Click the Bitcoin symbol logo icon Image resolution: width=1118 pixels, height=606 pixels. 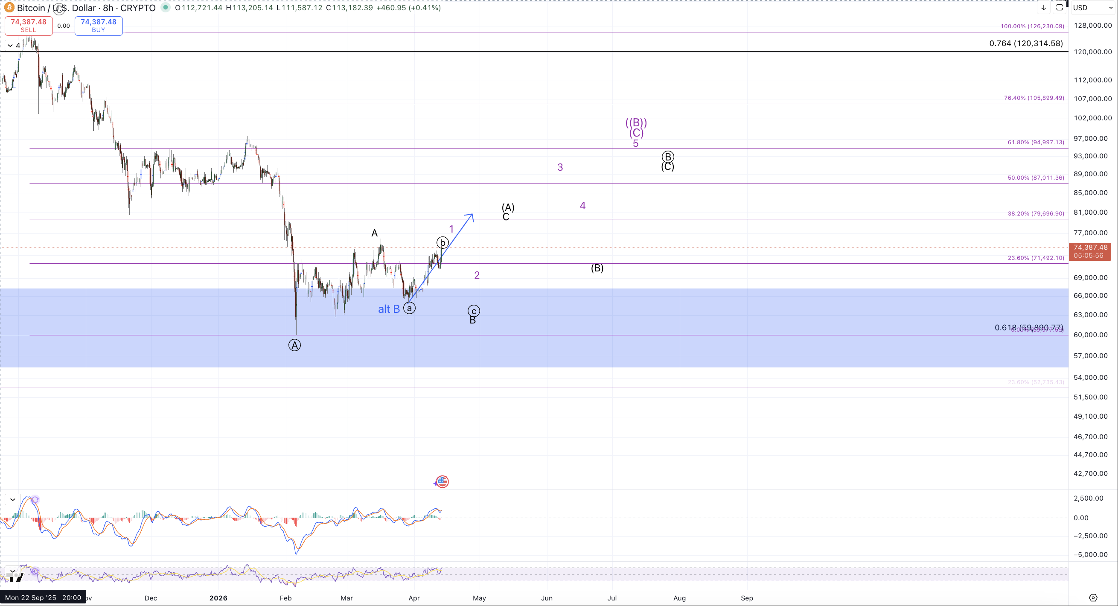(x=9, y=8)
